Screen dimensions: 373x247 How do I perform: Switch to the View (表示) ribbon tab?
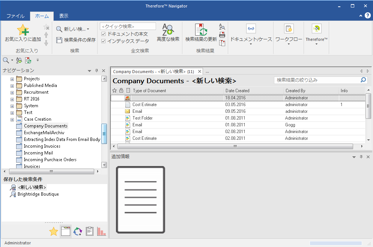(64, 16)
